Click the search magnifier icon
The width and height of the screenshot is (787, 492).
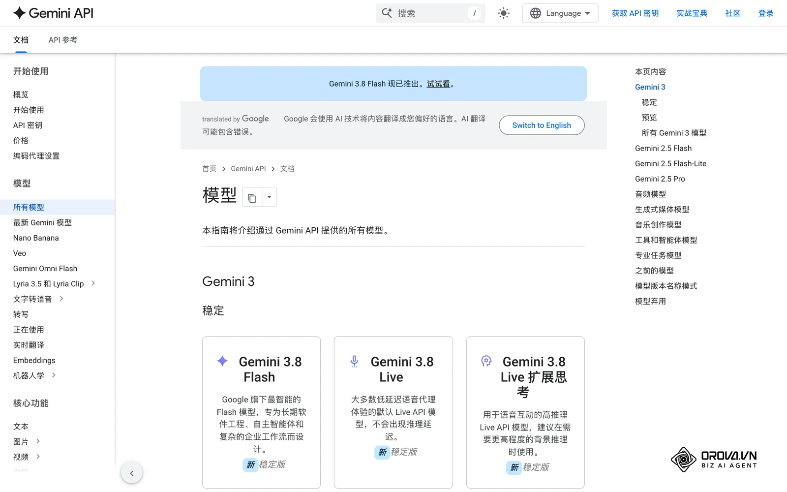coord(387,13)
